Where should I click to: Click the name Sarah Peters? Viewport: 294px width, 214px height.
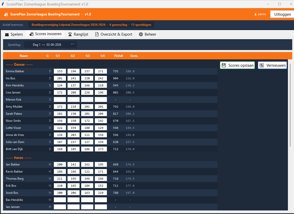click(14, 114)
